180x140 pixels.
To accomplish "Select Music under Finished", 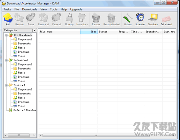I will pyautogui.click(x=21, y=97).
